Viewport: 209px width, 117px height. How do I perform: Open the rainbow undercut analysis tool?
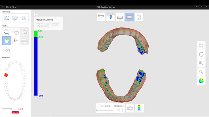click(15, 41)
